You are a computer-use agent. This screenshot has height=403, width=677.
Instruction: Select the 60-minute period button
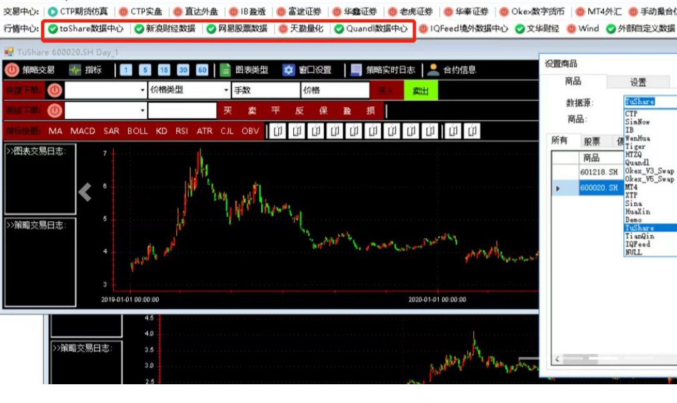point(202,70)
